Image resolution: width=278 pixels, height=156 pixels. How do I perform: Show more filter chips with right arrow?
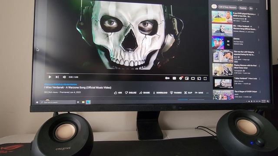point(257,9)
